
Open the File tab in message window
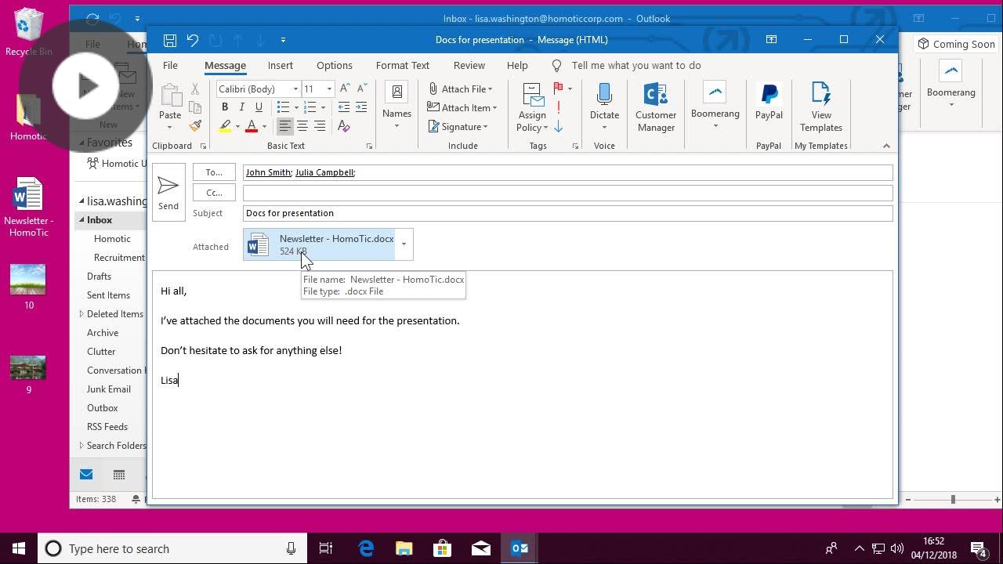click(170, 66)
